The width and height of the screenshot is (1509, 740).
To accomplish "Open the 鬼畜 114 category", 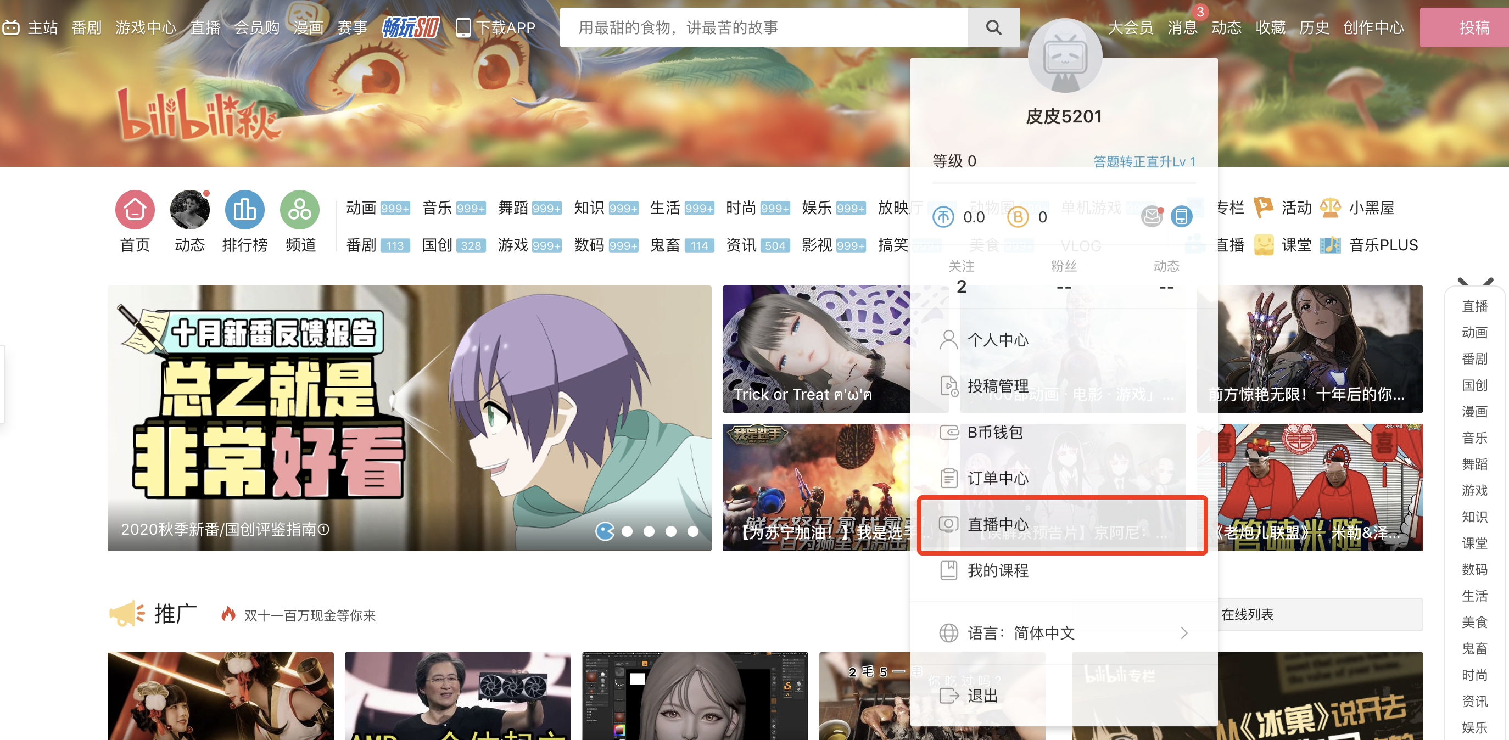I will (682, 245).
